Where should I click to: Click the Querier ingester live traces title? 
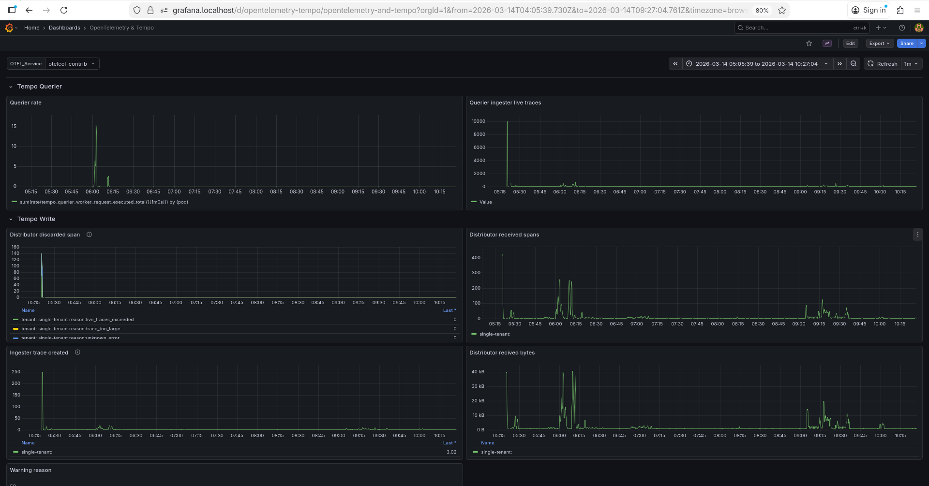click(x=505, y=103)
